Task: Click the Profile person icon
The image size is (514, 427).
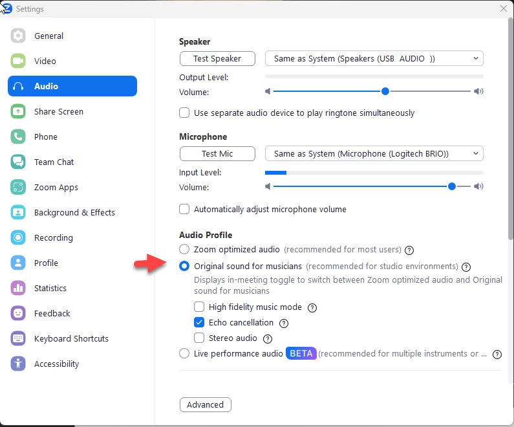Action: pyautogui.click(x=18, y=263)
